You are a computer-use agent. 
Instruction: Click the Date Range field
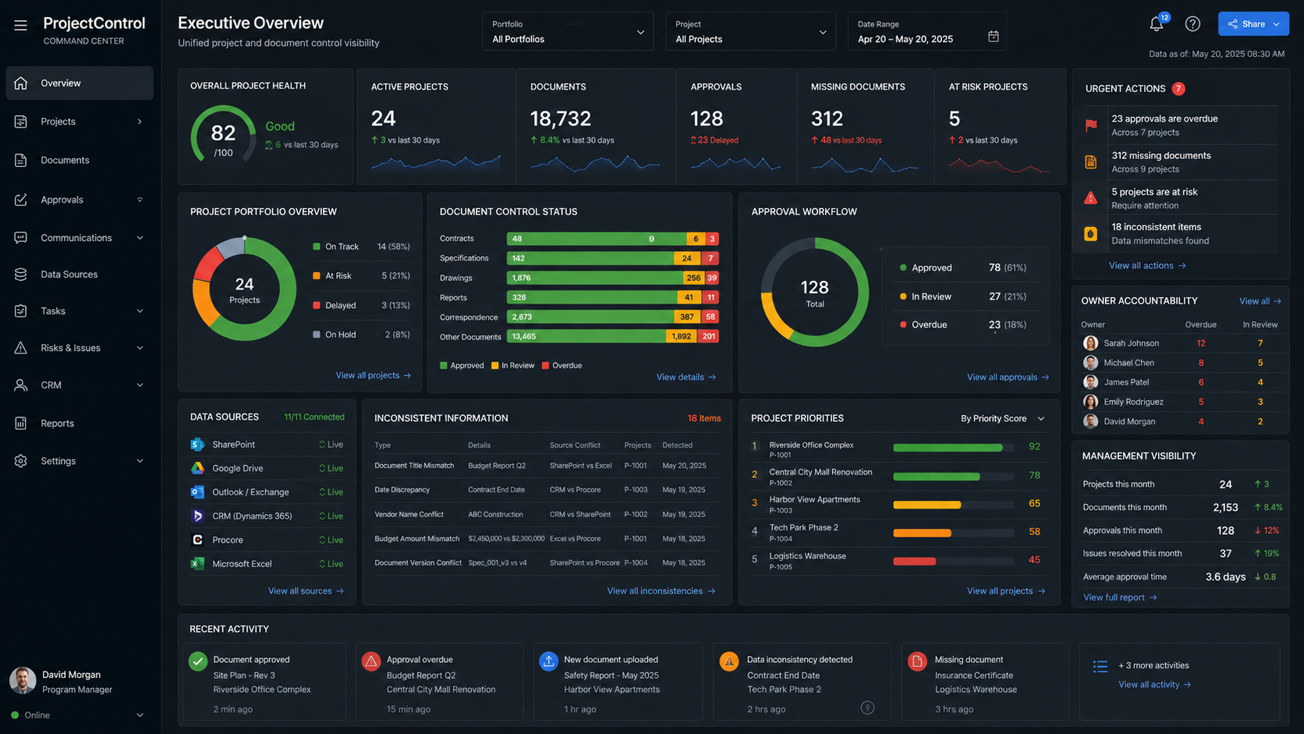point(927,31)
